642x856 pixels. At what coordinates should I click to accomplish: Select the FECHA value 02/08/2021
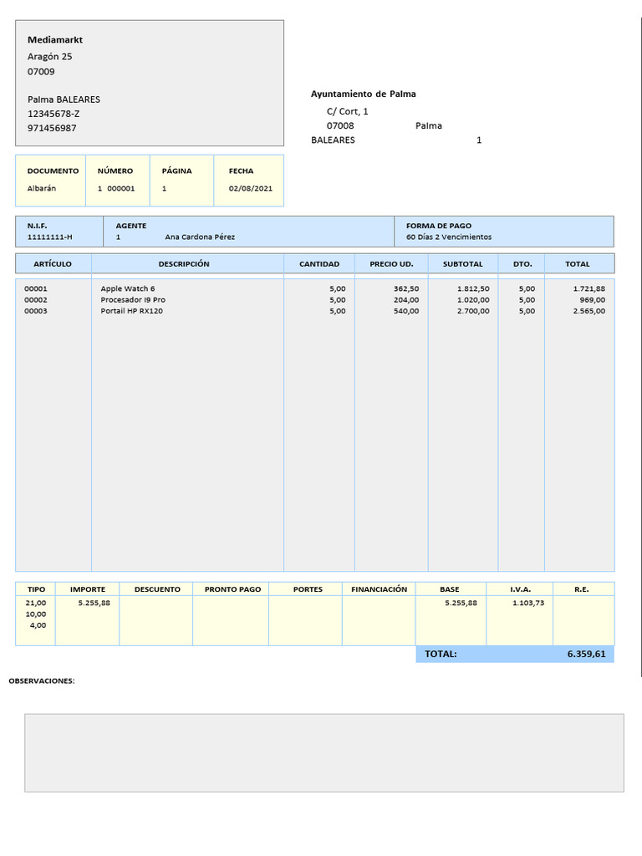pos(251,188)
